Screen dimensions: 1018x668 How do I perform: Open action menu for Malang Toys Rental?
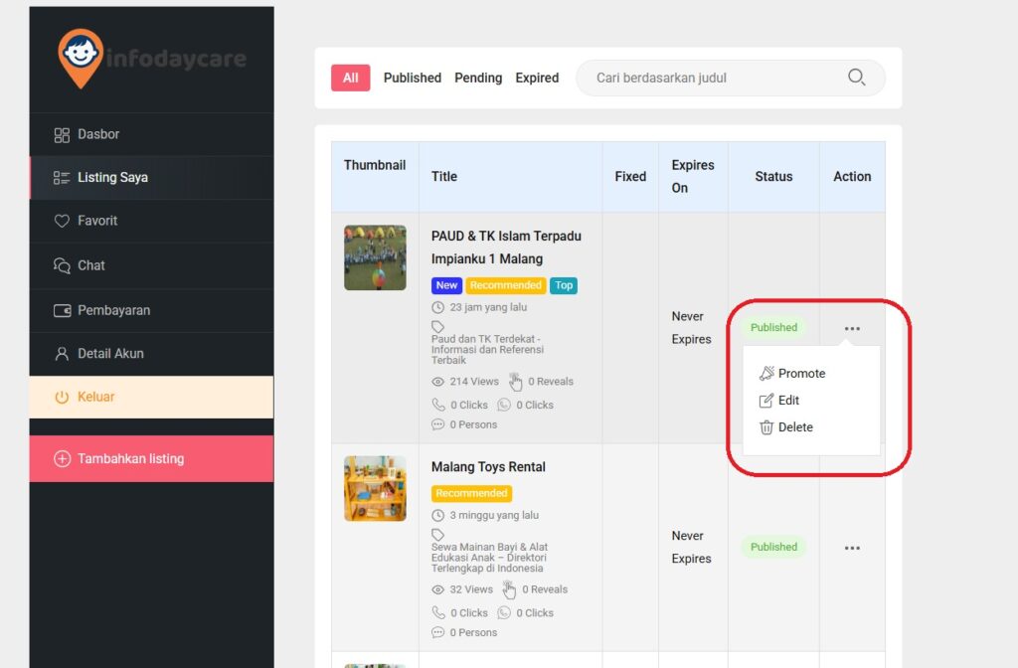point(852,548)
